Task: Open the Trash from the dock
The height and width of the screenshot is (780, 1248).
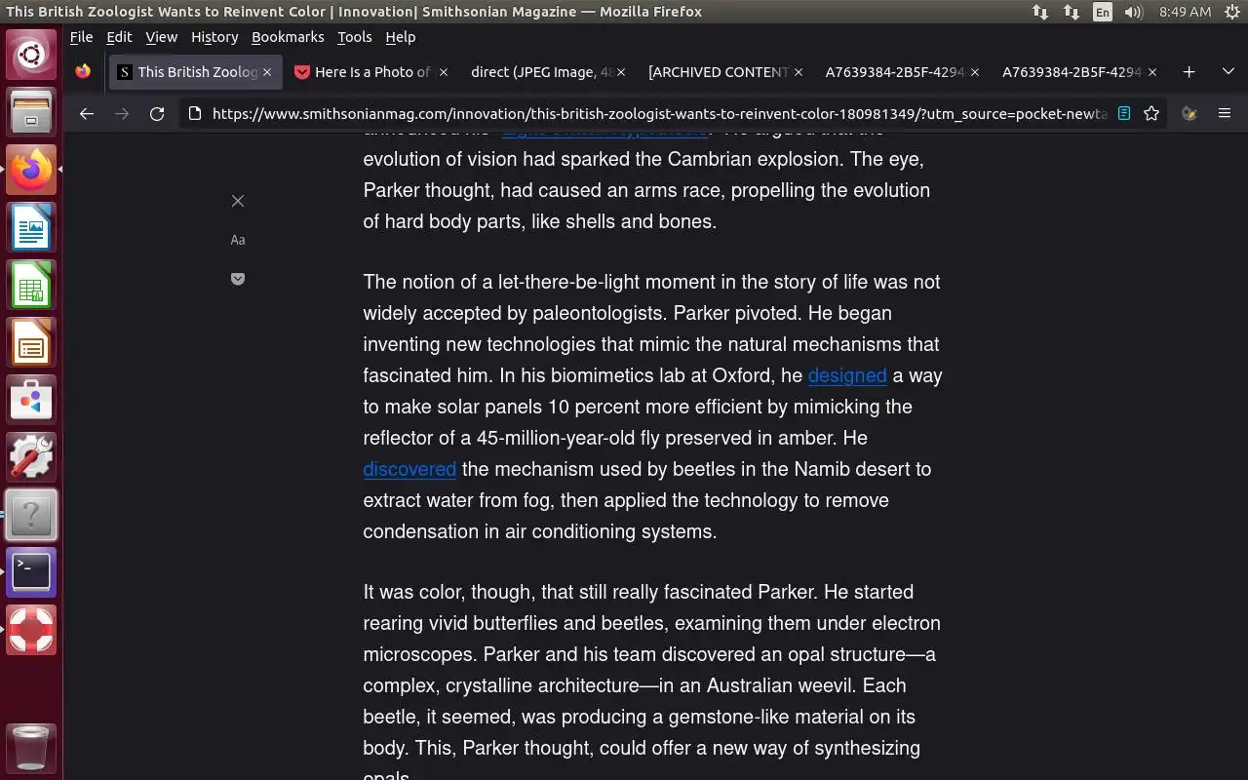Action: coord(31,748)
